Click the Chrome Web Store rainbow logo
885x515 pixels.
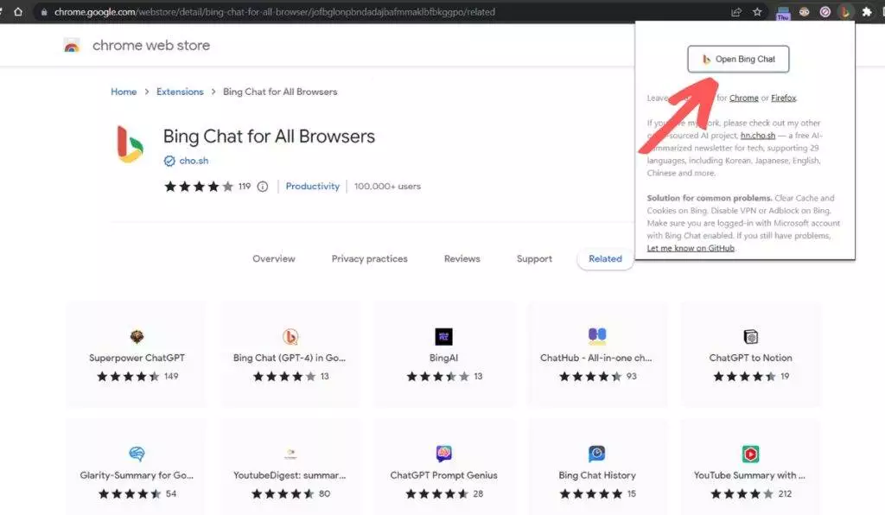click(x=72, y=46)
